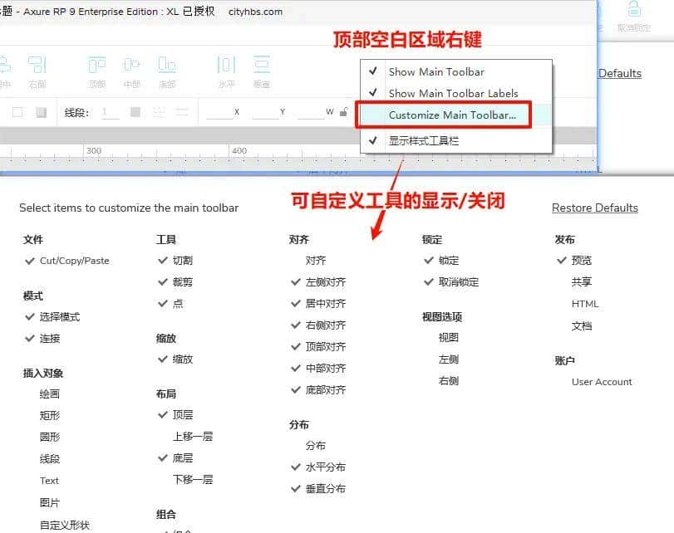Click the align middle (中部) toolbar icon

point(131,66)
